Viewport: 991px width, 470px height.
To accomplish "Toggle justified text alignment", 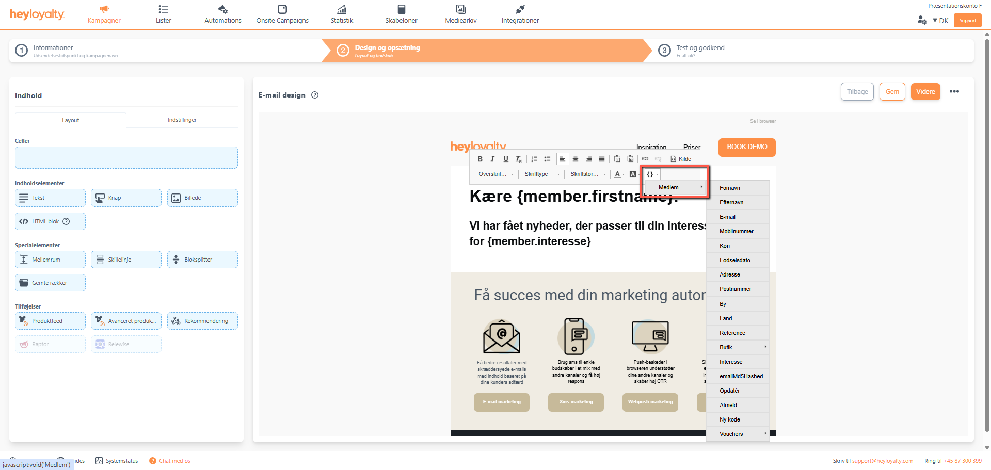I will point(602,159).
